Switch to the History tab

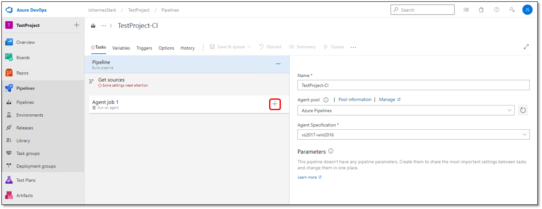(x=188, y=48)
